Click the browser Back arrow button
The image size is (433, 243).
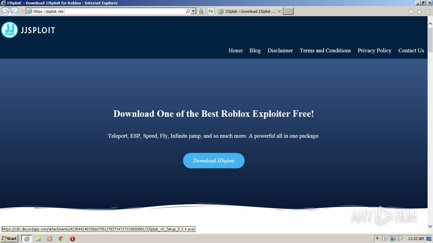pos(5,11)
